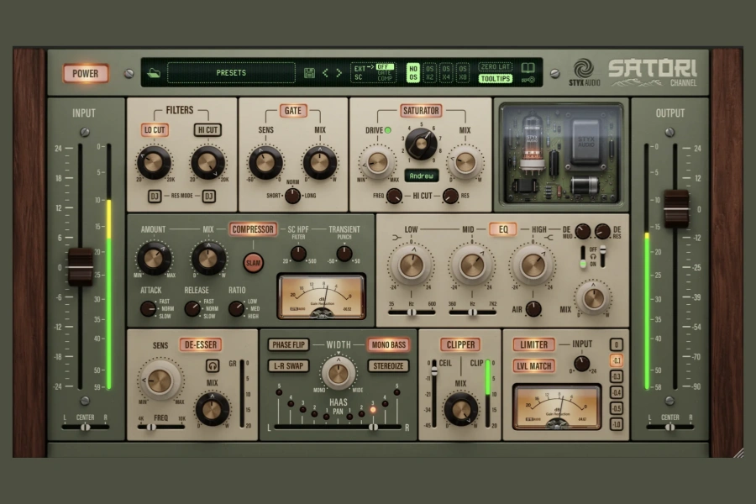Image resolution: width=756 pixels, height=504 pixels.
Task: Go to previous preset with left arrow
Action: 325,73
